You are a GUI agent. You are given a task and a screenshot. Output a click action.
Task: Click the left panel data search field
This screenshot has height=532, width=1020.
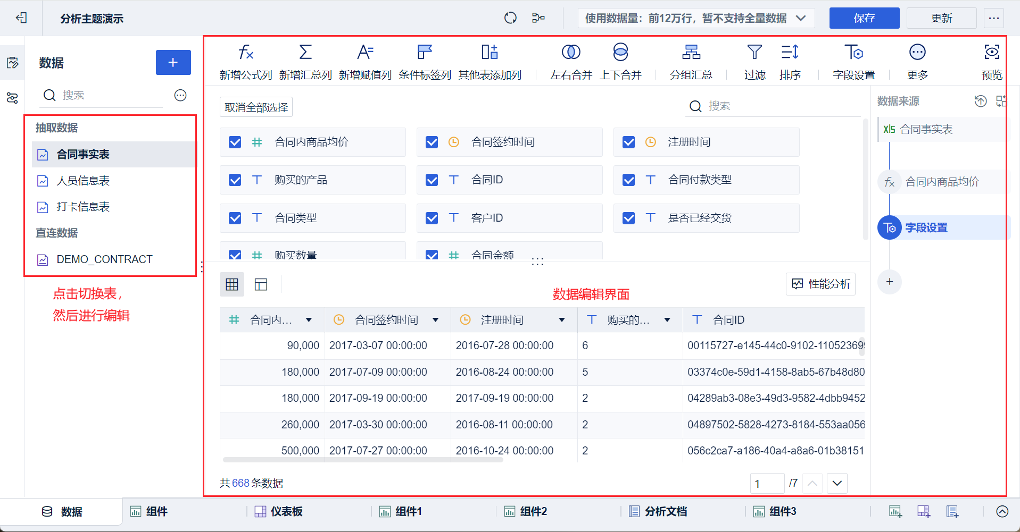(103, 95)
